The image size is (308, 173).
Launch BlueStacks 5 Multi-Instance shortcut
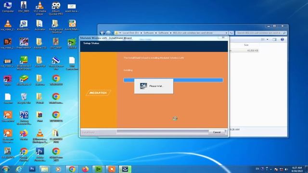pos(24,63)
